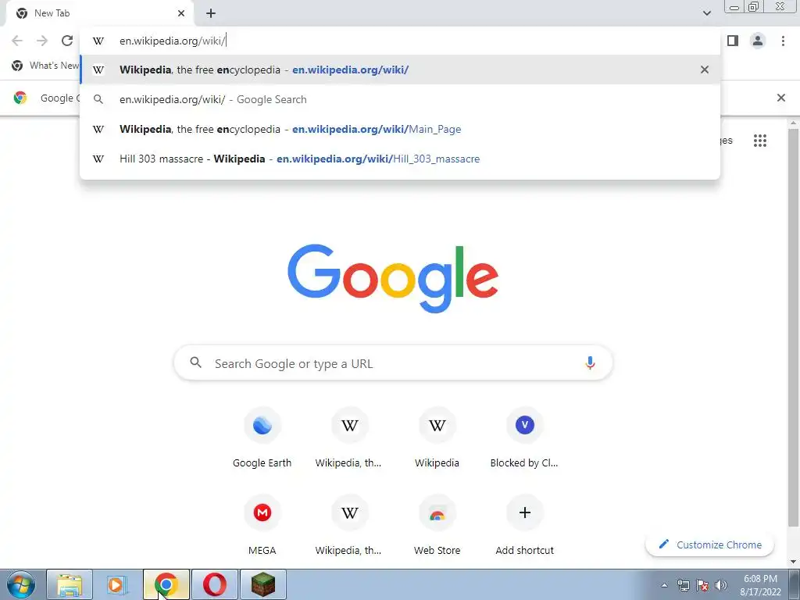The image size is (800, 600).
Task: Show hidden tray icons arrow
Action: [664, 585]
